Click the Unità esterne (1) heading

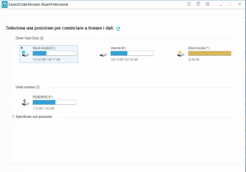click(28, 87)
